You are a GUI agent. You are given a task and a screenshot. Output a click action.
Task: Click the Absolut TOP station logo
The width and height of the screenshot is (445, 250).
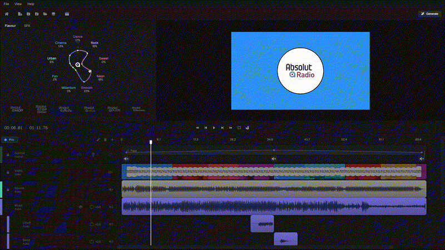[41, 109]
